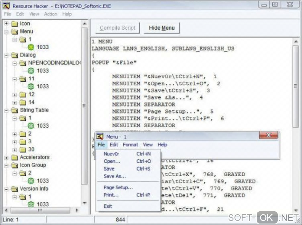Open Edit menu in Menu - 1 window
Image resolution: width=302 pixels, height=225 pixels.
114,145
